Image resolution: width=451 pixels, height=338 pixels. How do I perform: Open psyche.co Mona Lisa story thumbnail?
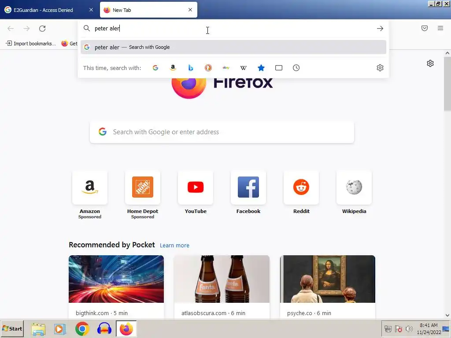pyautogui.click(x=328, y=279)
